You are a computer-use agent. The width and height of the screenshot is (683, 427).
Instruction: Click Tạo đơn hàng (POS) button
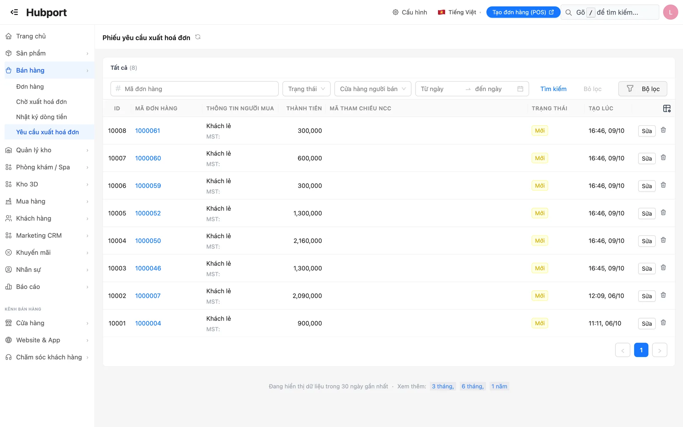pos(523,12)
